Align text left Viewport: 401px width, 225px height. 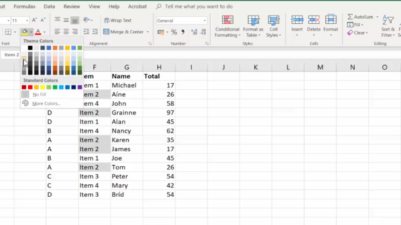57,32
